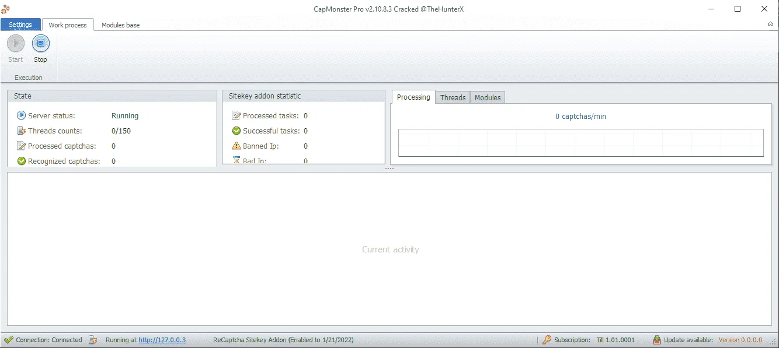The image size is (779, 348).
Task: Click the panel splitter dots handle
Action: coord(389,168)
